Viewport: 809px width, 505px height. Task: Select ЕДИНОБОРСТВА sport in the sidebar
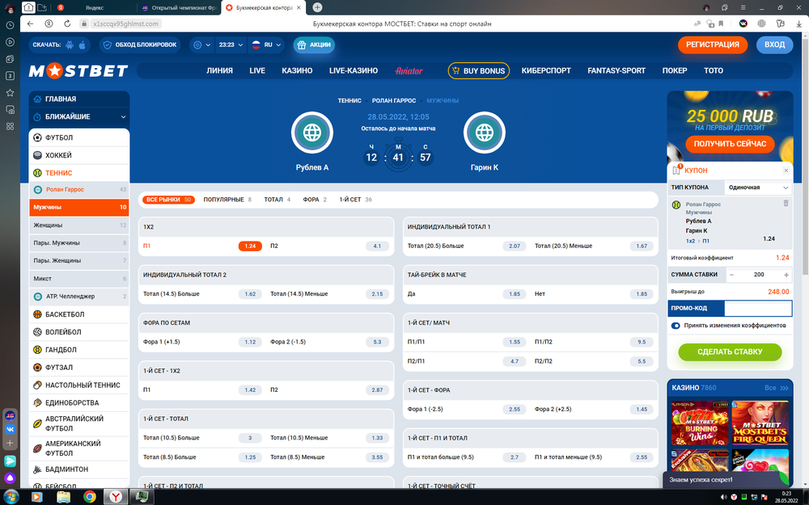point(79,403)
